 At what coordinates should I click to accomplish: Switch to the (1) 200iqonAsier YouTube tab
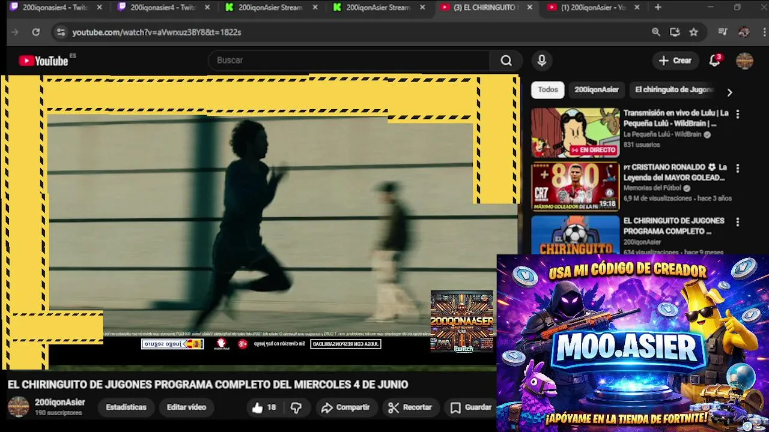click(594, 8)
